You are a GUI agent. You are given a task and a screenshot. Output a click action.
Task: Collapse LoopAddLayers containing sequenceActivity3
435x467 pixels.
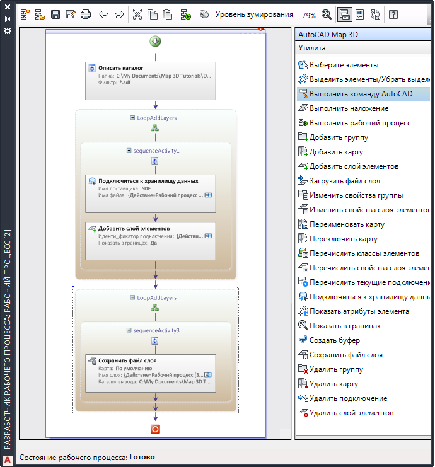[x=132, y=298]
